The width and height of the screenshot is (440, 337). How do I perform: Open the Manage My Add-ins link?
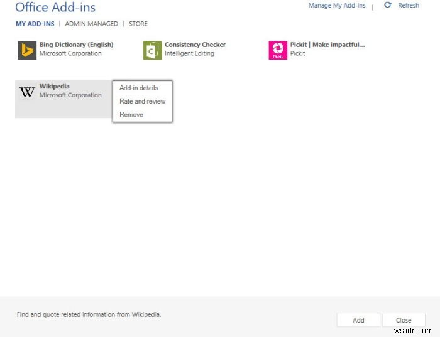coord(337,5)
